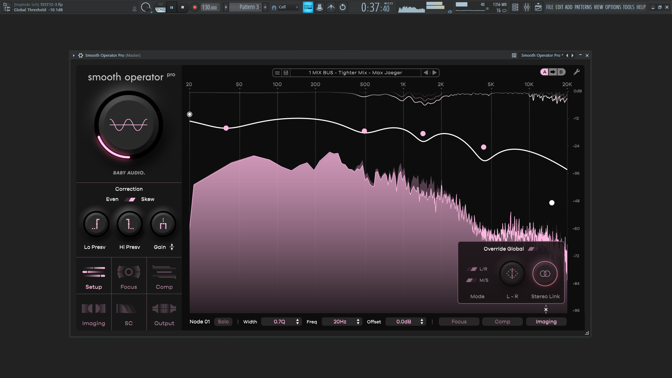The image size is (672, 378).
Task: Select the B comparison state
Action: tap(561, 72)
